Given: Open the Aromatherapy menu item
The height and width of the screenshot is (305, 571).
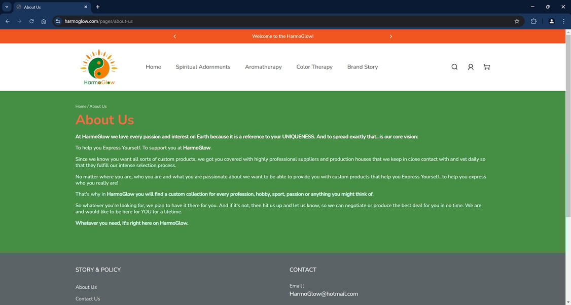Looking at the screenshot, I should pyautogui.click(x=263, y=67).
